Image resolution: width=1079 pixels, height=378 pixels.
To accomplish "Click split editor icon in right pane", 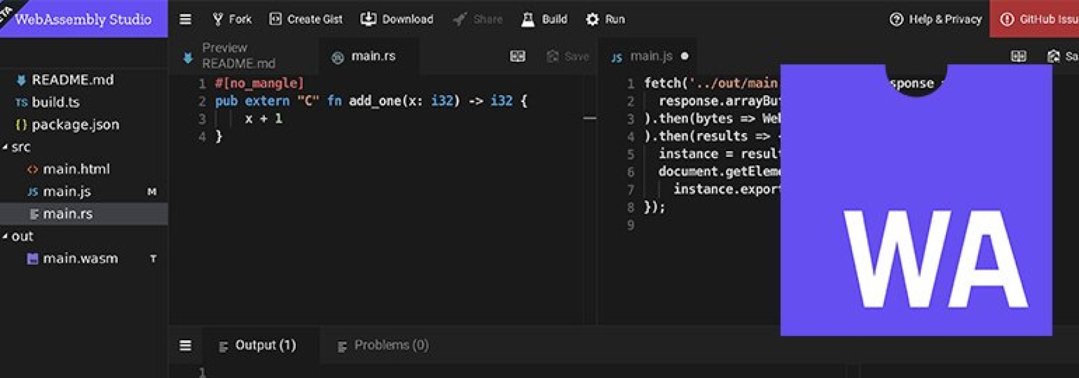I will [x=1018, y=56].
